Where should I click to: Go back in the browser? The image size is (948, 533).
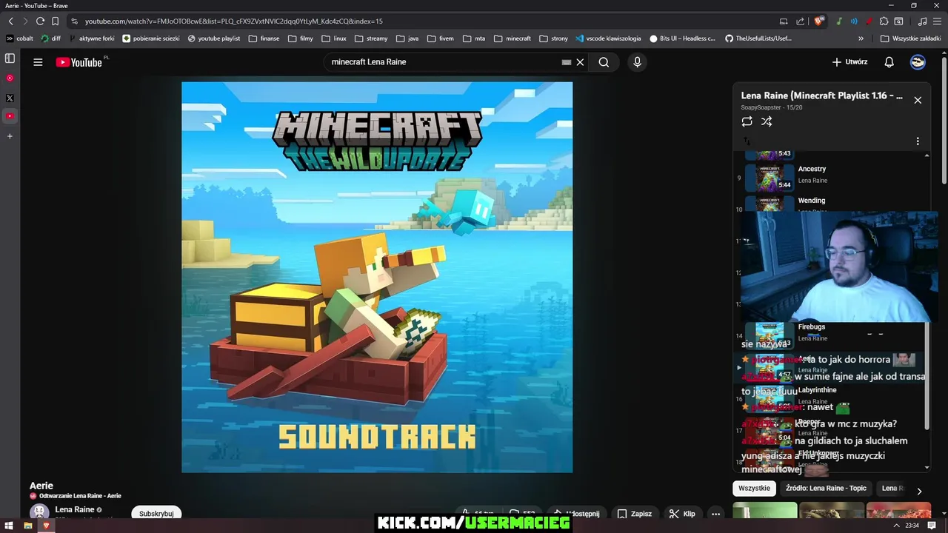coord(10,21)
